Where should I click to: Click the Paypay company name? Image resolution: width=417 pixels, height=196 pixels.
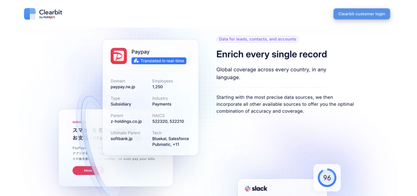(140, 52)
